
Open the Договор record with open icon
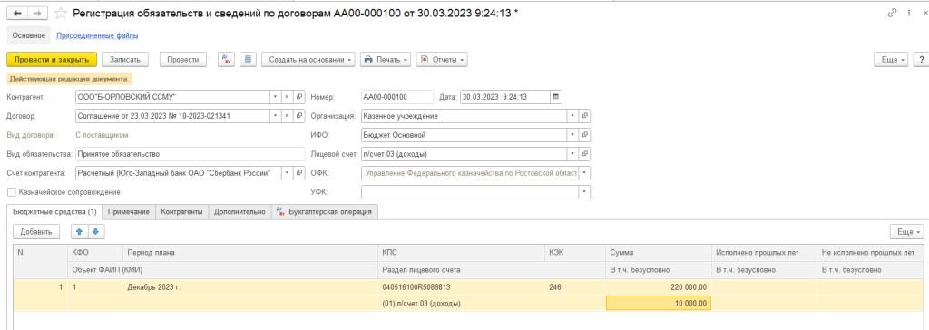[x=298, y=117]
